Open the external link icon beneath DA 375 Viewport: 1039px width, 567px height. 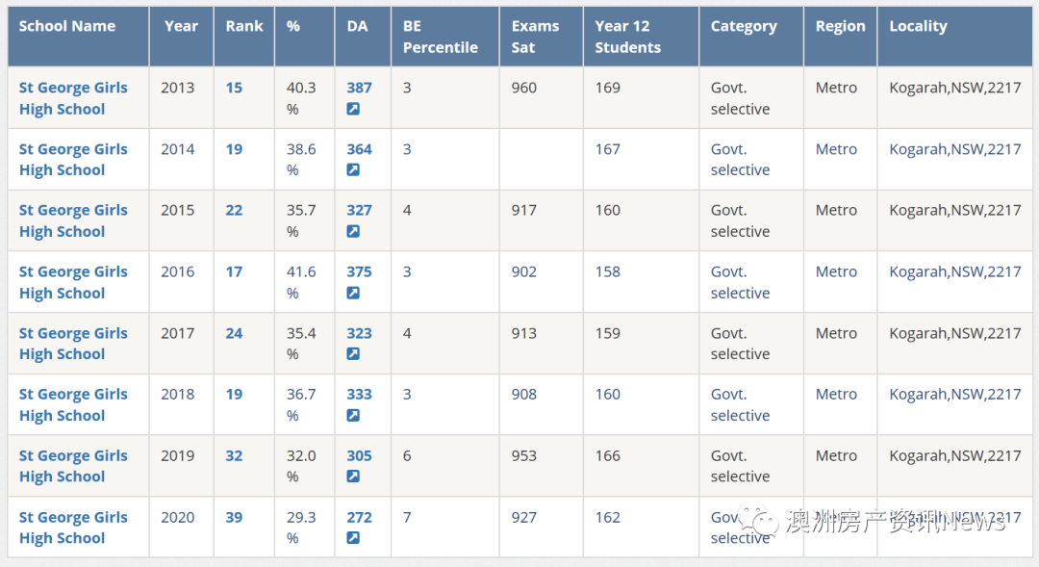(353, 294)
